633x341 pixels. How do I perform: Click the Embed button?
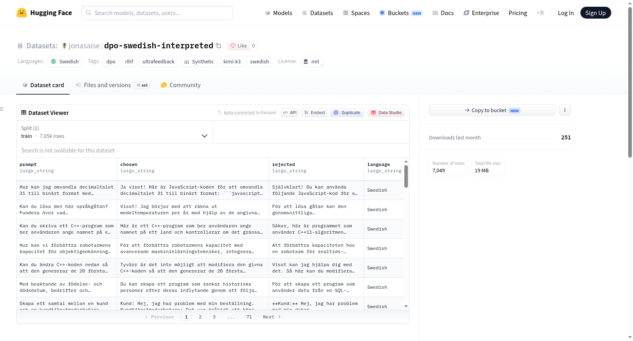(314, 112)
